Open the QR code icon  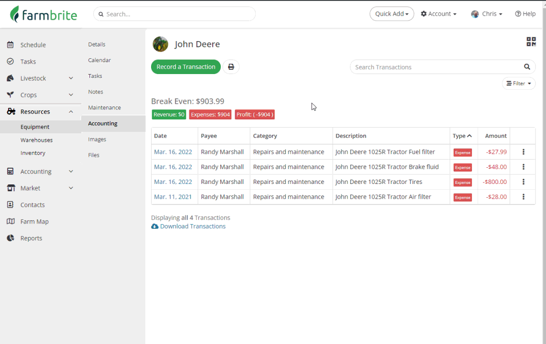pyautogui.click(x=531, y=42)
